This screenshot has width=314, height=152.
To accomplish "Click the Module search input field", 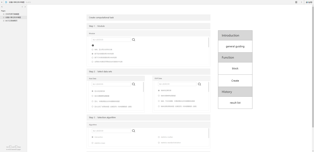I will click(x=111, y=40).
